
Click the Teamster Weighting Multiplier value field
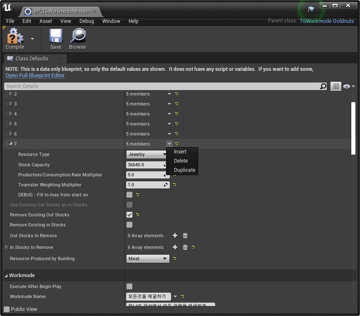click(148, 185)
